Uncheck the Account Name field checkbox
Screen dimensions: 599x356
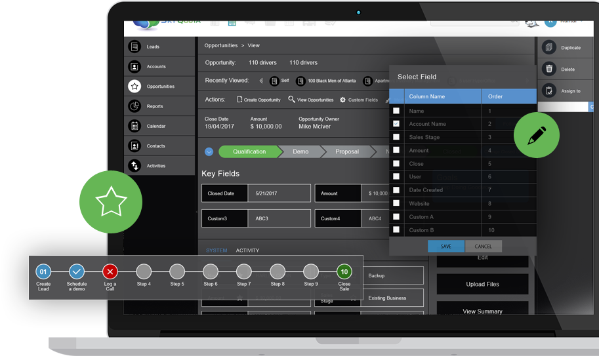click(x=396, y=124)
